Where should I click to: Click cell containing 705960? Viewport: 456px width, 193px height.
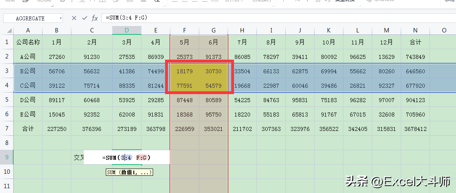pos(415,114)
